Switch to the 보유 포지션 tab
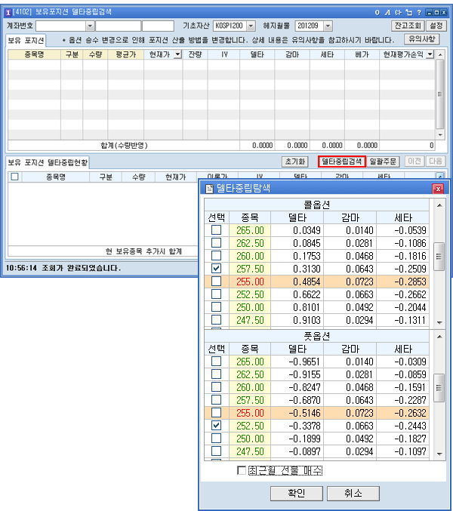Image resolution: width=453 pixels, height=511 pixels. point(25,40)
